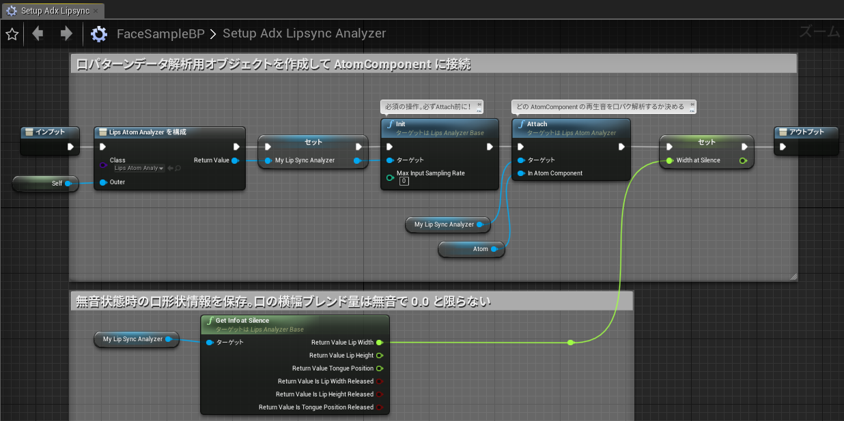Screen dimensions: 844x421
Task: Click the icon on the インプット node header
Action: tap(29, 132)
